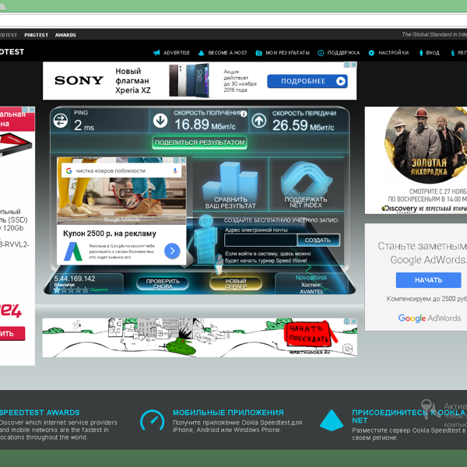Click the red button in left sidebar ad
The height and width of the screenshot is (467, 467).
pos(12,334)
